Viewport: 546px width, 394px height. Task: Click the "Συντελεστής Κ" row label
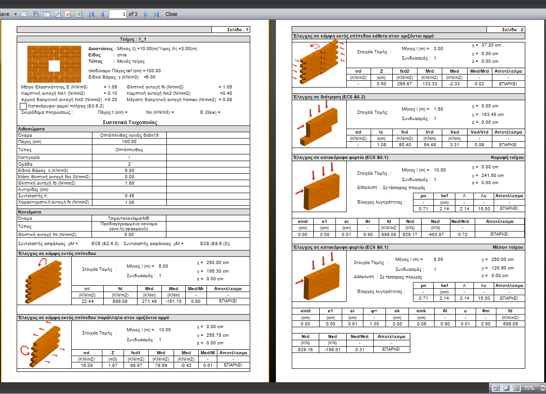(x=32, y=196)
